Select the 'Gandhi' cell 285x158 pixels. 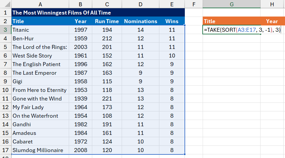40,124
